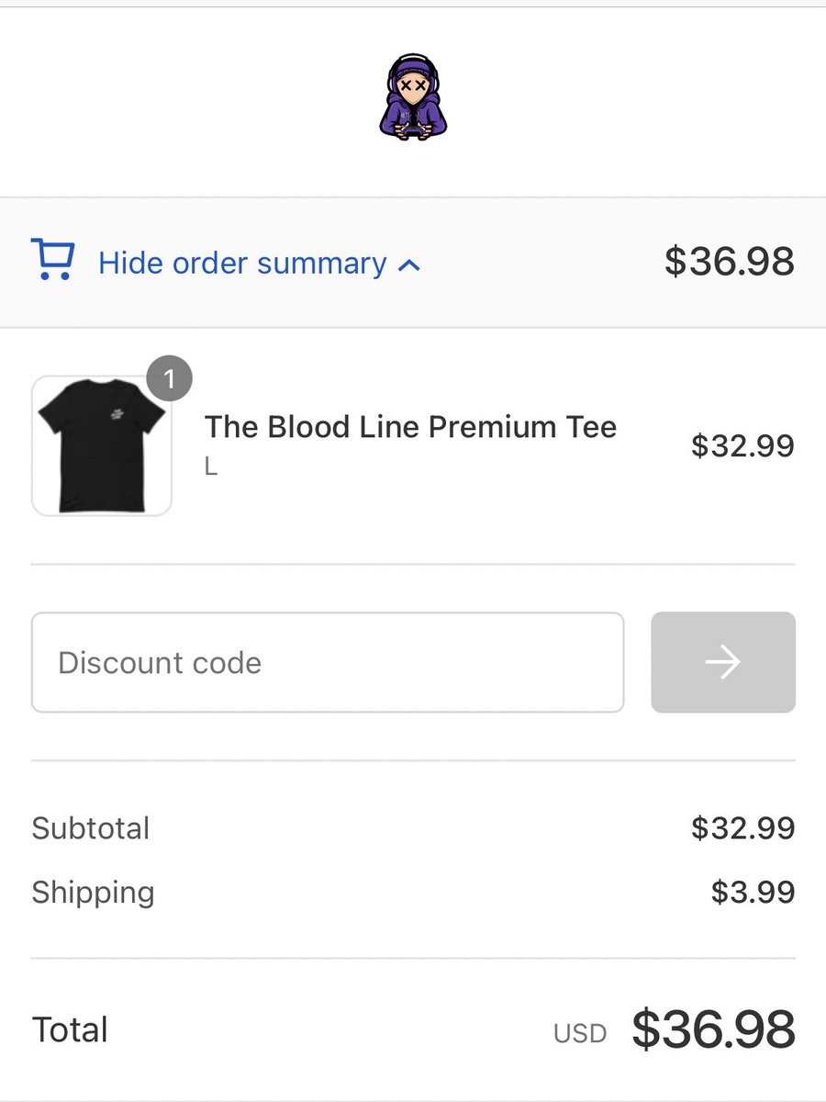Viewport: 826px width, 1102px height.
Task: Open the black tee product thumbnail
Action: coord(102,445)
